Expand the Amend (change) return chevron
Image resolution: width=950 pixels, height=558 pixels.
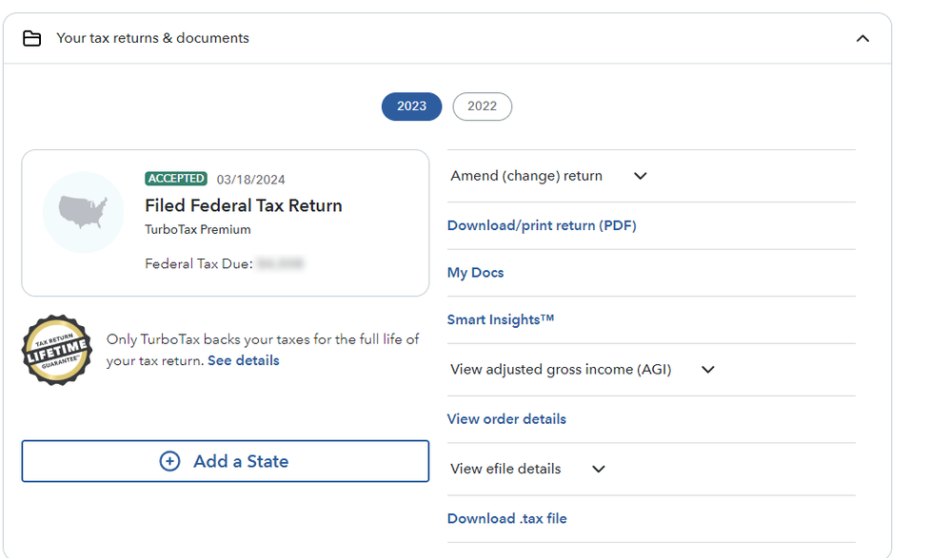tap(641, 176)
